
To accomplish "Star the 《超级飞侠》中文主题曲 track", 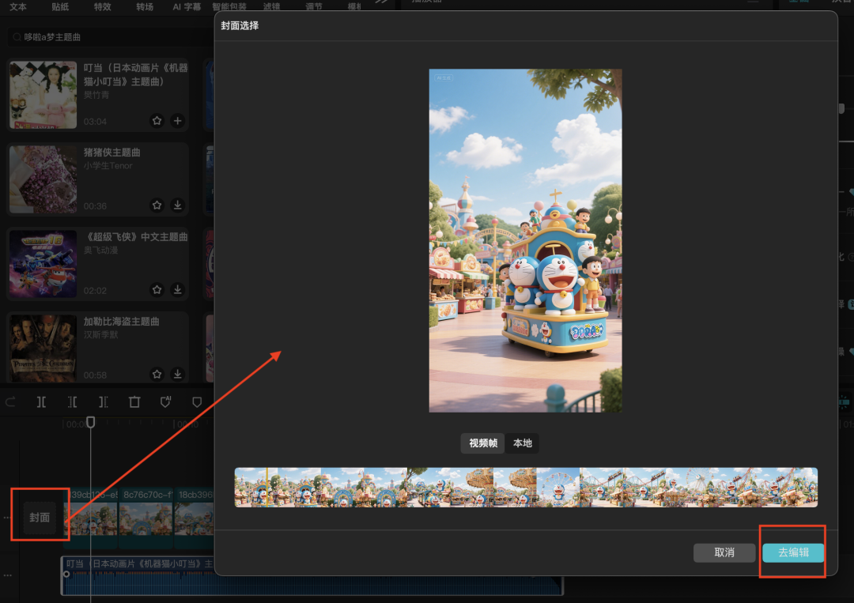I will click(157, 289).
